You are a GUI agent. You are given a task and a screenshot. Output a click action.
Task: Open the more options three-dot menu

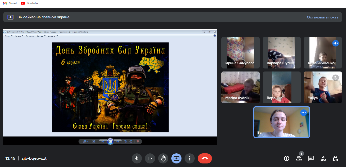pyautogui.click(x=189, y=158)
